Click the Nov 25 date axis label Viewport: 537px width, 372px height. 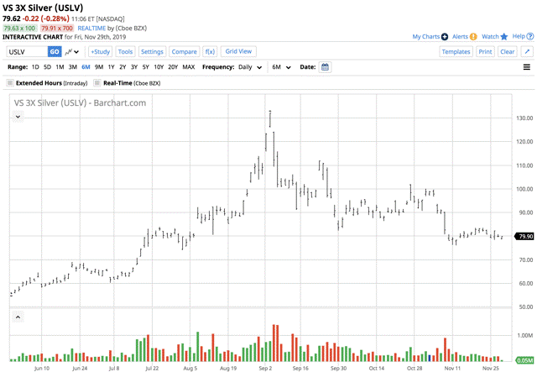coord(491,369)
